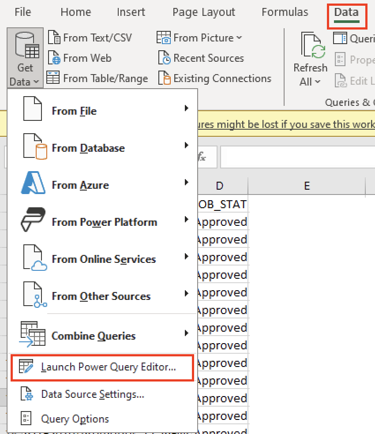The image size is (375, 434).
Task: Click the From Text/CSV icon
Action: 54,37
